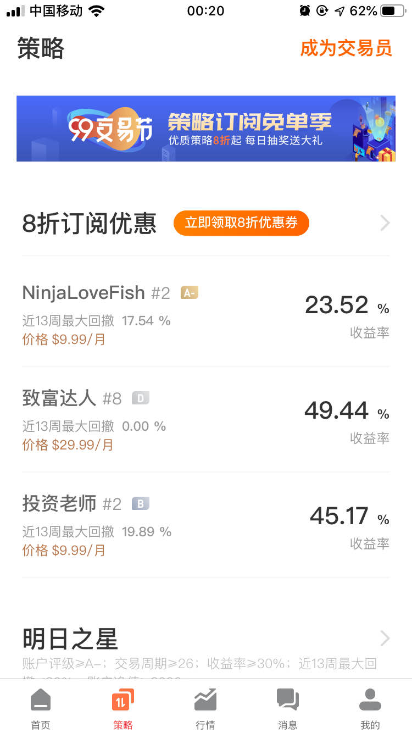Tap the D rating badge beside 致富达人
Viewport: 412px width, 733px height.
point(141,398)
